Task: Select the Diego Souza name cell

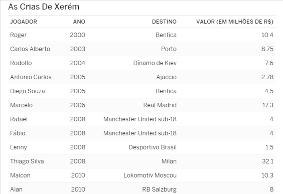Action: tap(28, 91)
